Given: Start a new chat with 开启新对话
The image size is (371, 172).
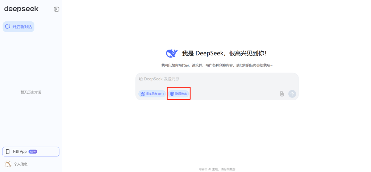Looking at the screenshot, I should [x=18, y=27].
